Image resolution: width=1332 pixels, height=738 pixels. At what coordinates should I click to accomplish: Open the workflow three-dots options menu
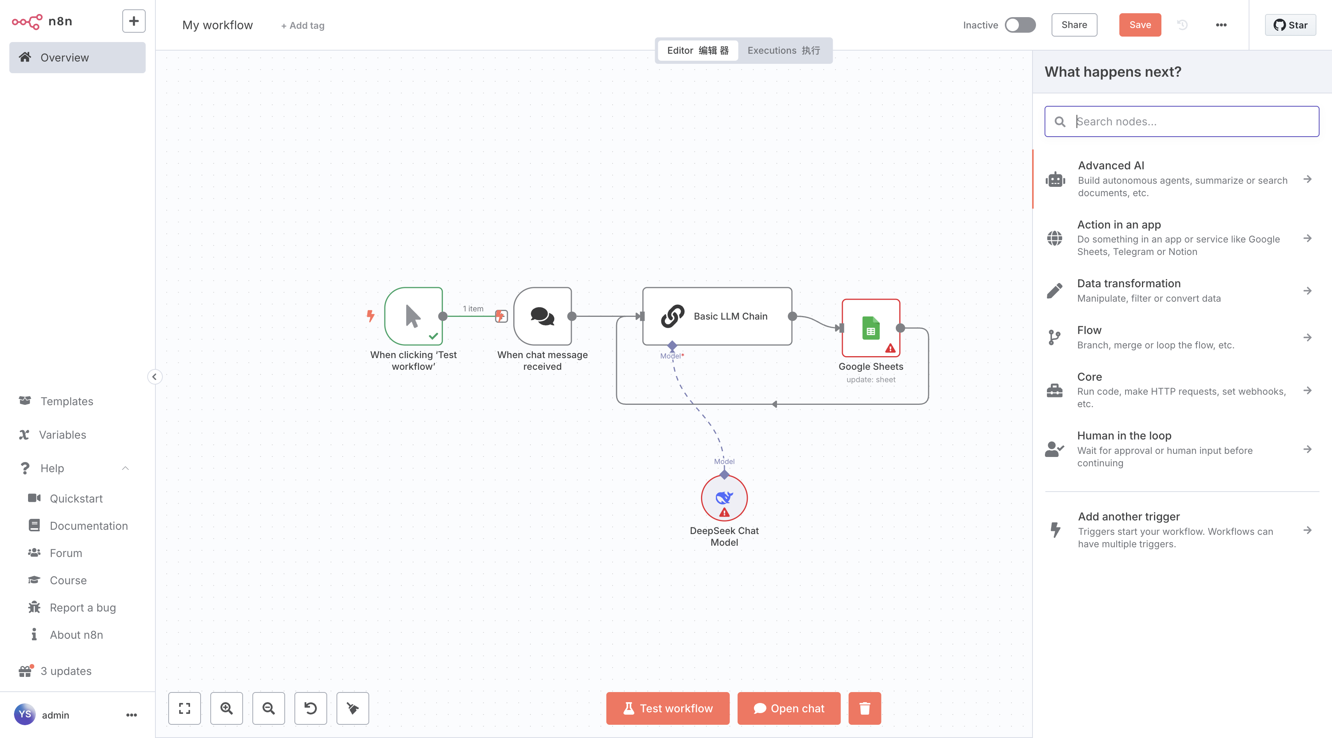pos(1221,25)
